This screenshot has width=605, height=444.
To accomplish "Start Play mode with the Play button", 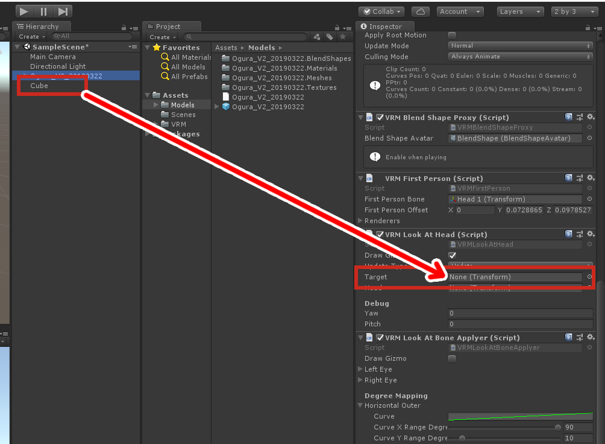I will point(24,11).
